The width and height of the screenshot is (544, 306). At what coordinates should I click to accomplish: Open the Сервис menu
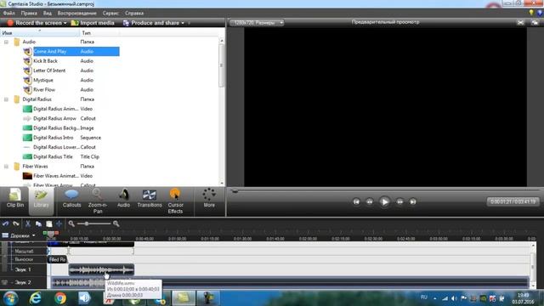tap(110, 14)
